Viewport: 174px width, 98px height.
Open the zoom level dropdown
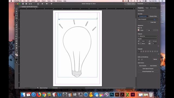(x=35, y=4)
